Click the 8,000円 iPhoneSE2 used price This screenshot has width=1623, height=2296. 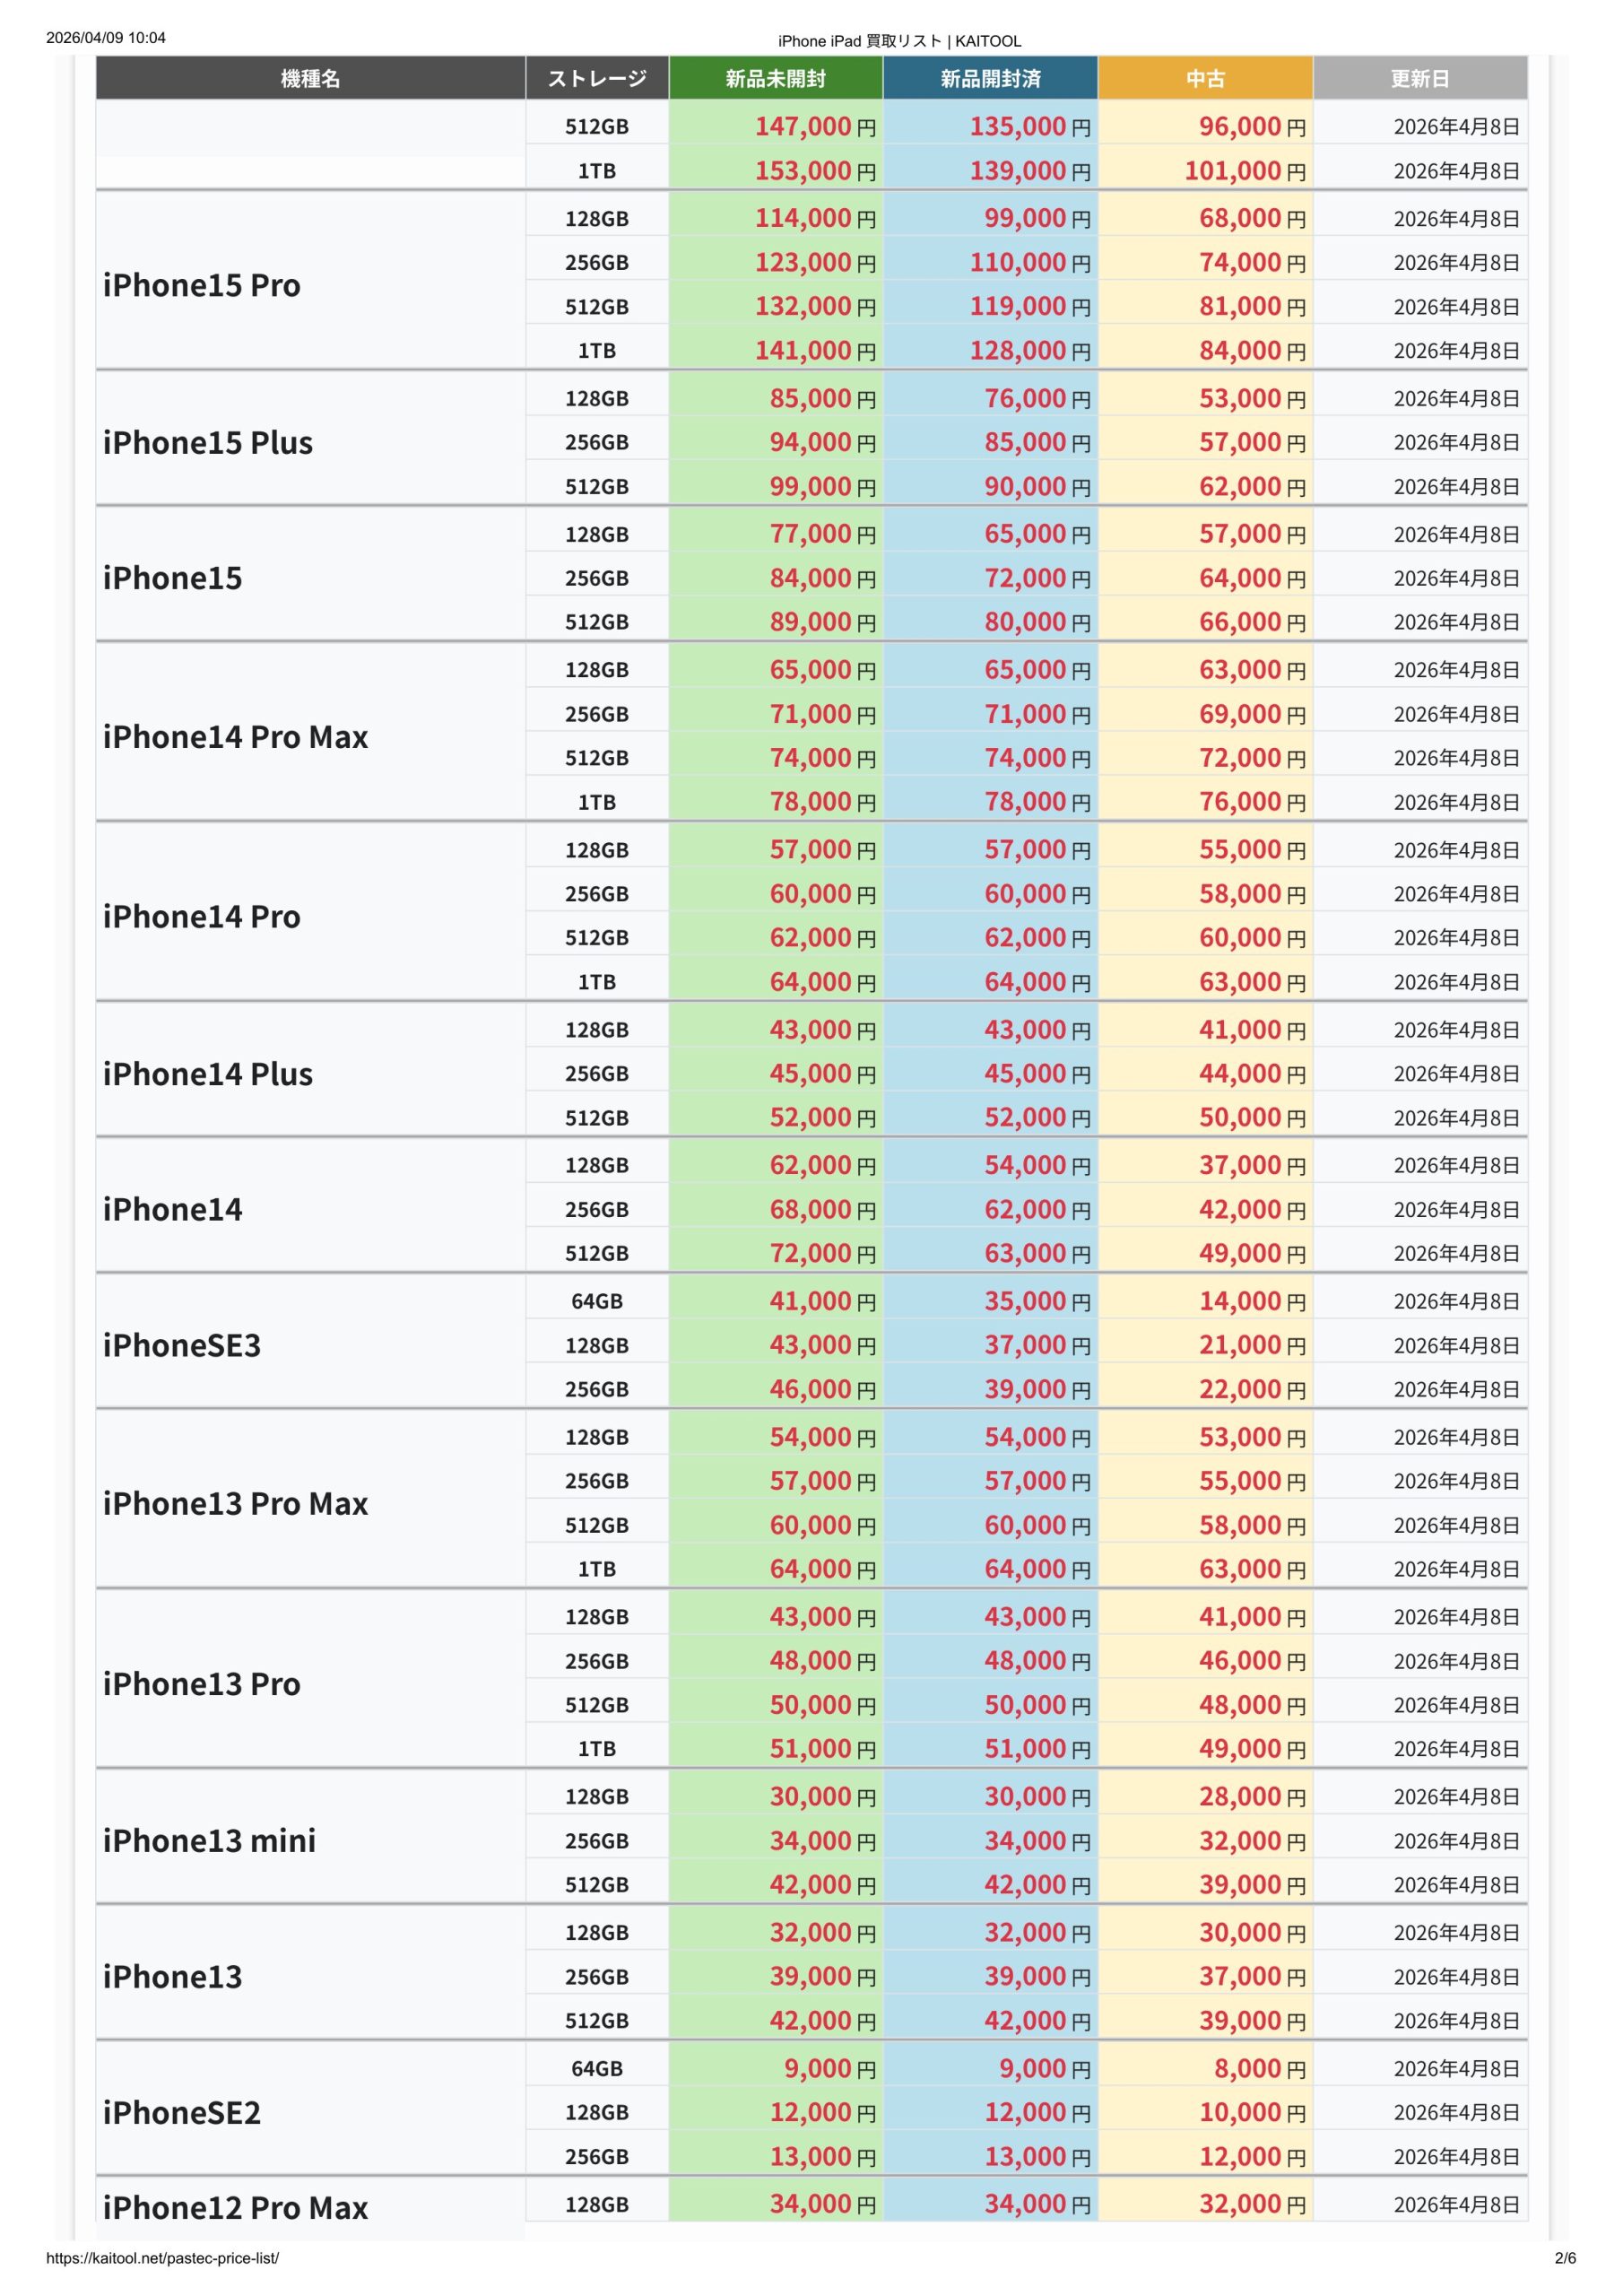tap(1259, 2068)
